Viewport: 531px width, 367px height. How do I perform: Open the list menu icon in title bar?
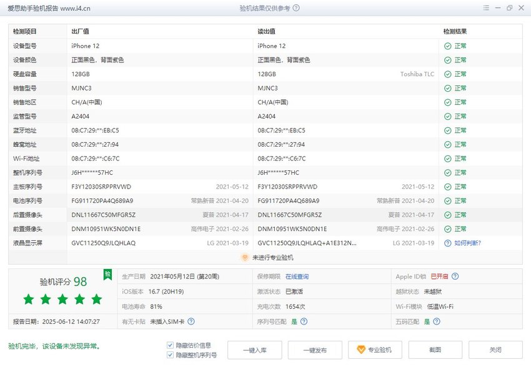click(486, 7)
